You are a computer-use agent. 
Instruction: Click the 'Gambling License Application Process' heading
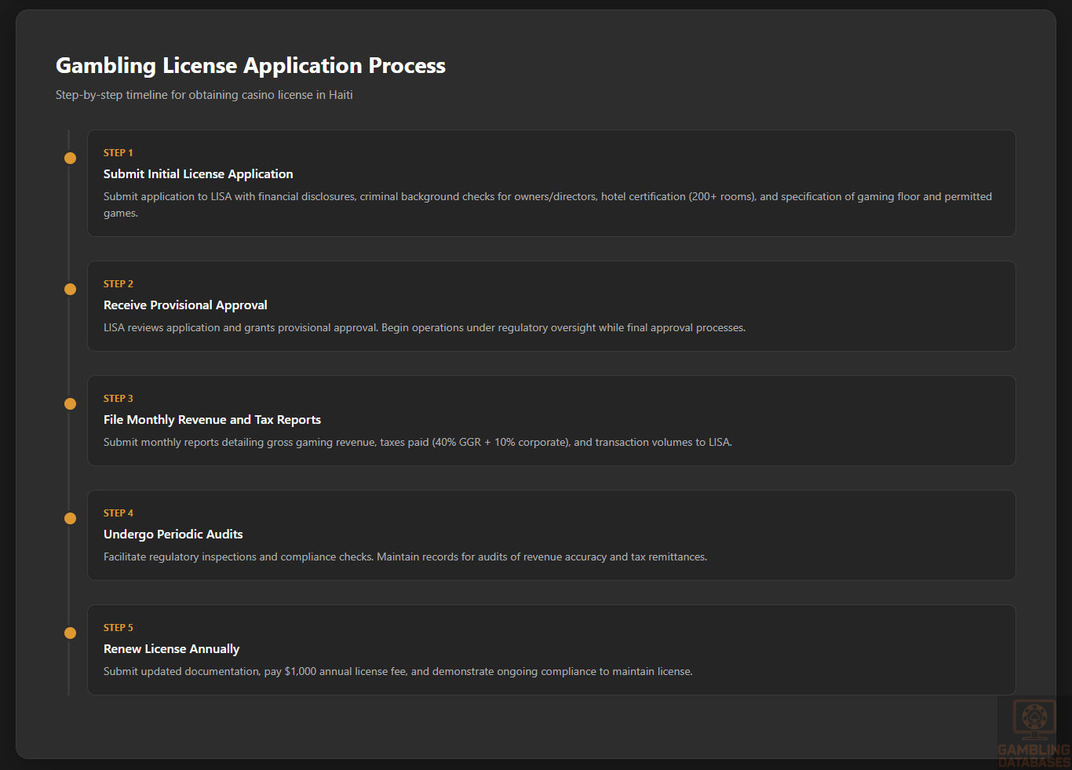250,66
